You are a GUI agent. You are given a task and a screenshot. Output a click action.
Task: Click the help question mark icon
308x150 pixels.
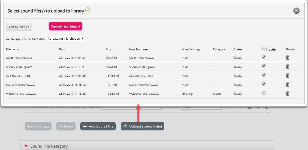pyautogui.click(x=88, y=10)
